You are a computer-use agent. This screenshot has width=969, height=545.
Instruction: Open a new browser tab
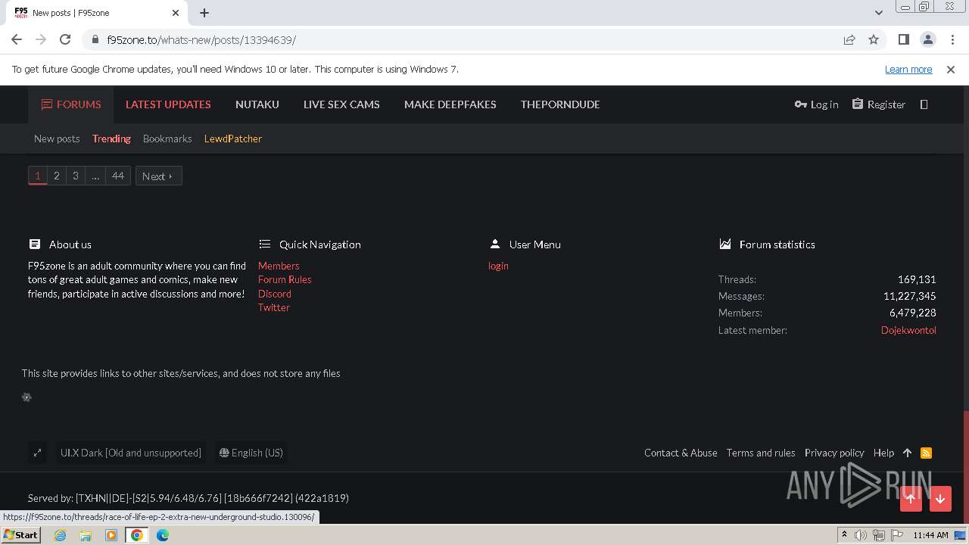click(x=204, y=13)
